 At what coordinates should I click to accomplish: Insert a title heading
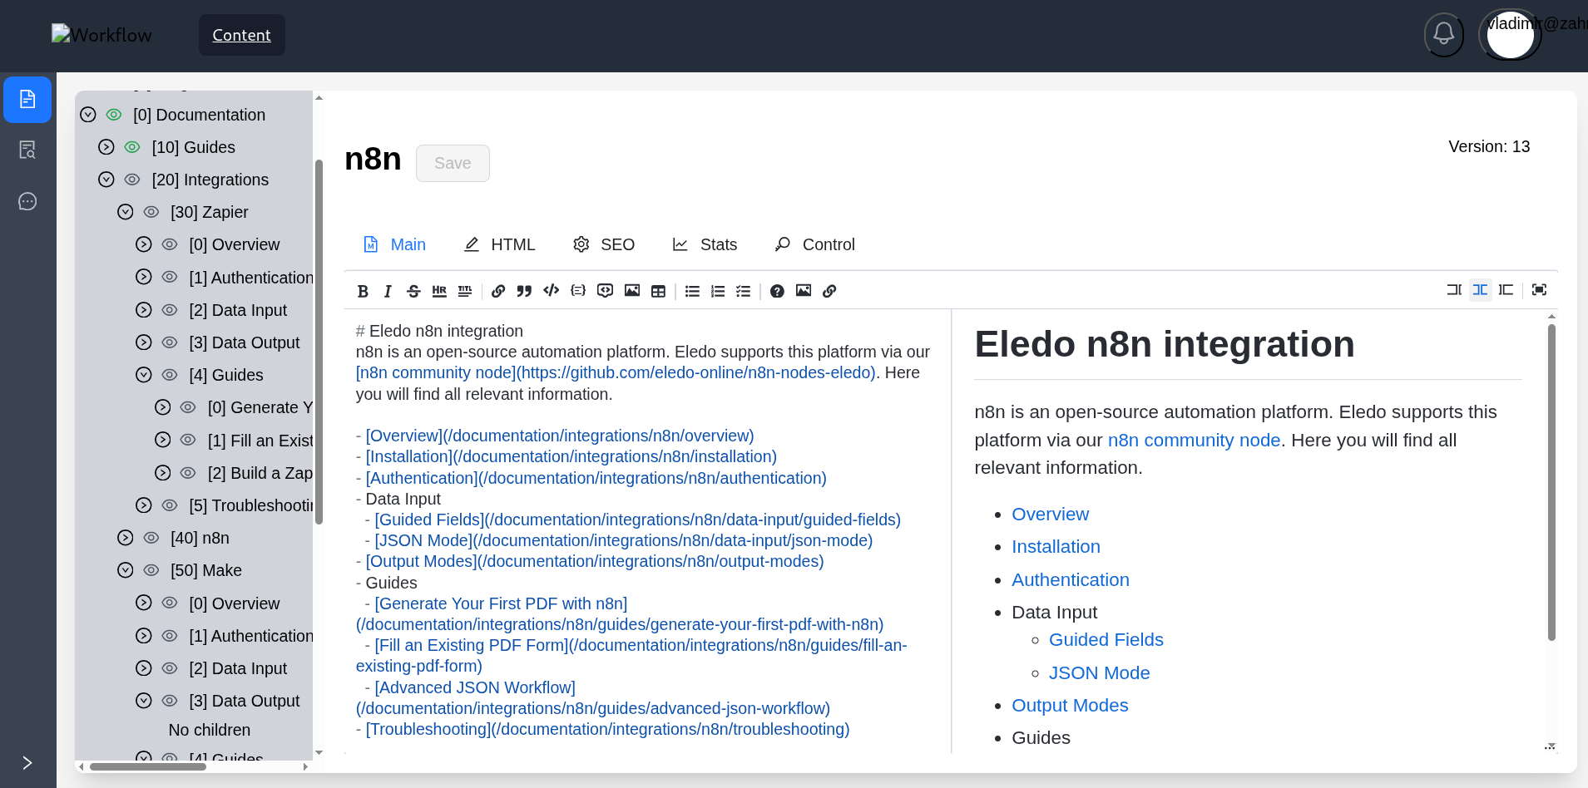tap(465, 291)
